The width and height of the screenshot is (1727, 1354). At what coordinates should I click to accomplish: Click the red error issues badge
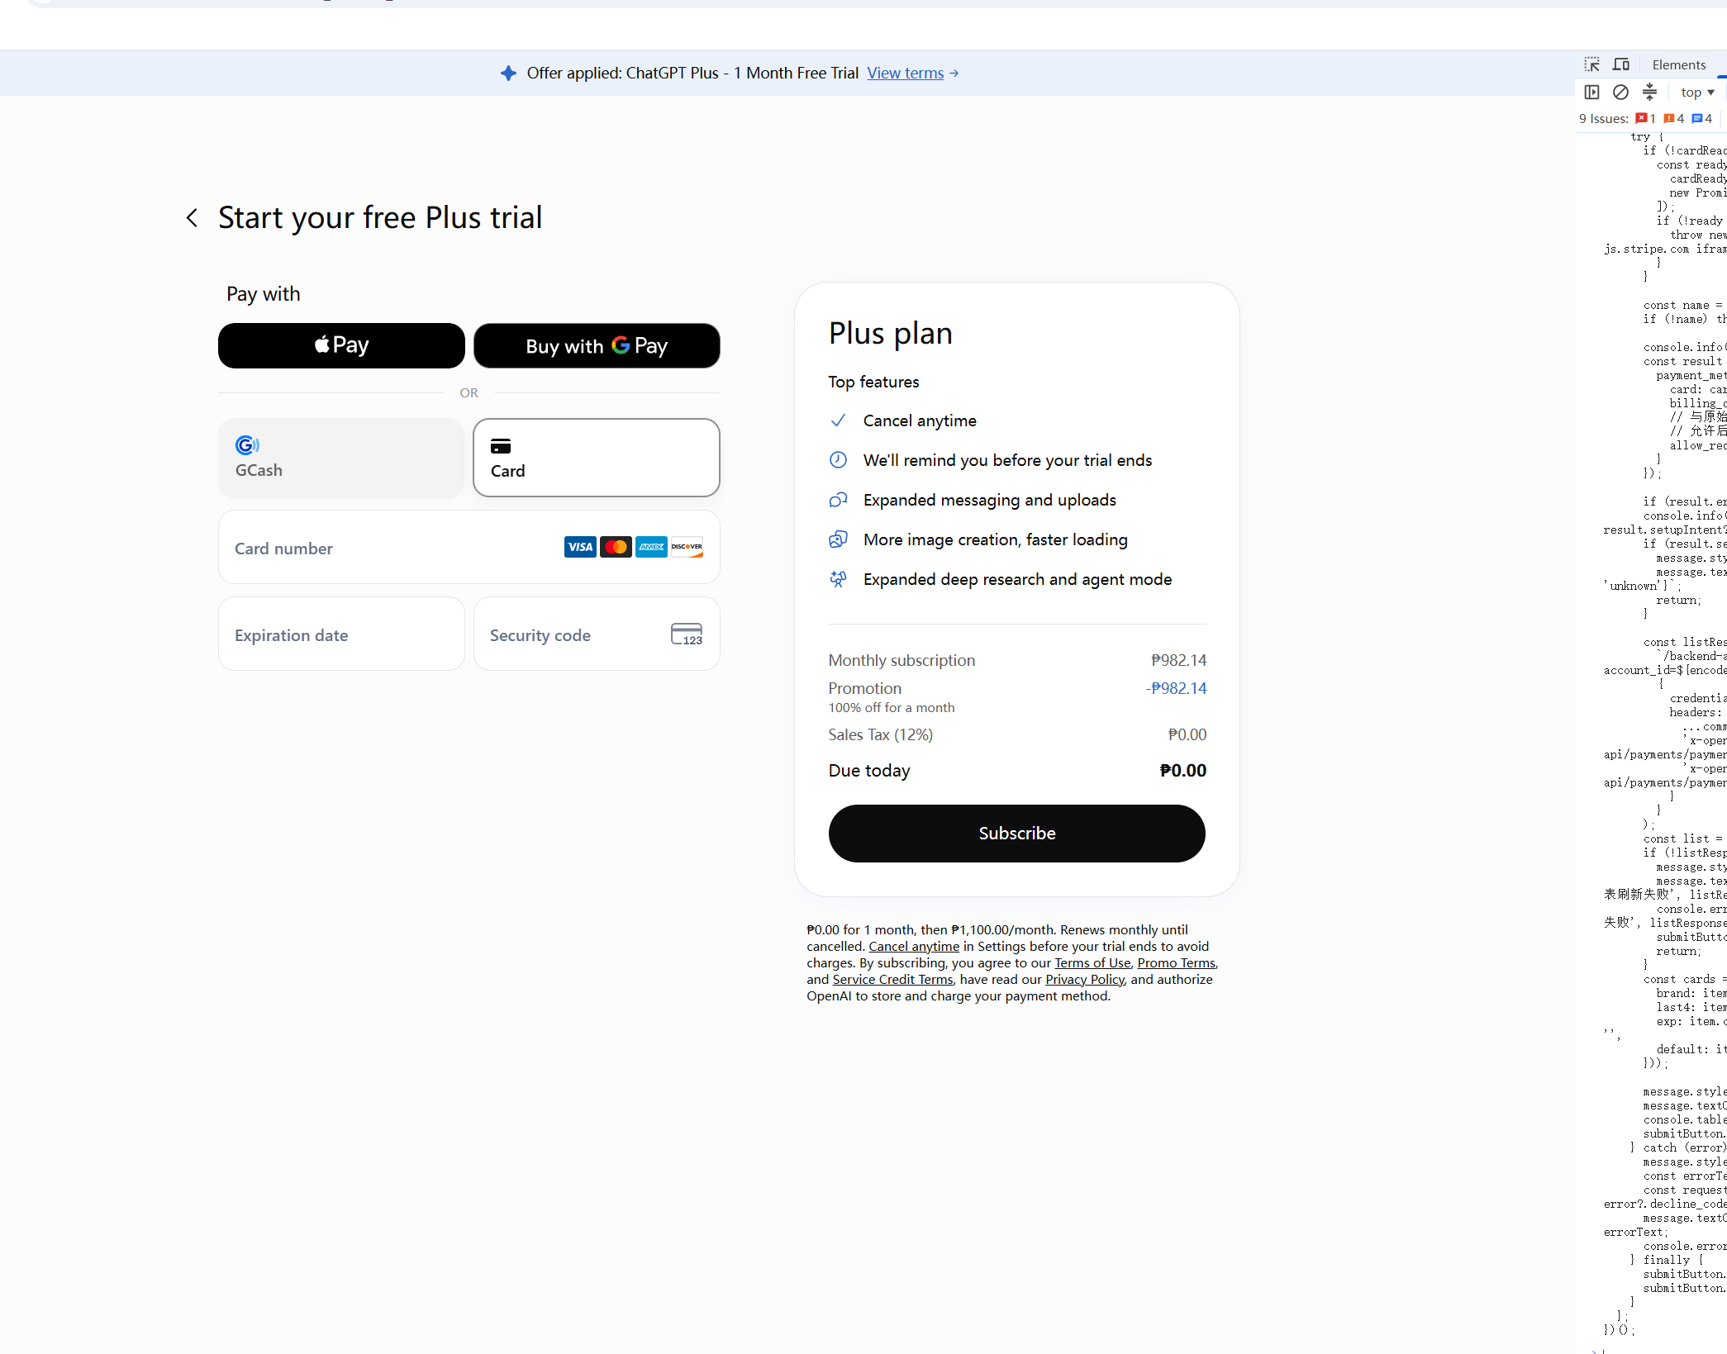click(1645, 119)
